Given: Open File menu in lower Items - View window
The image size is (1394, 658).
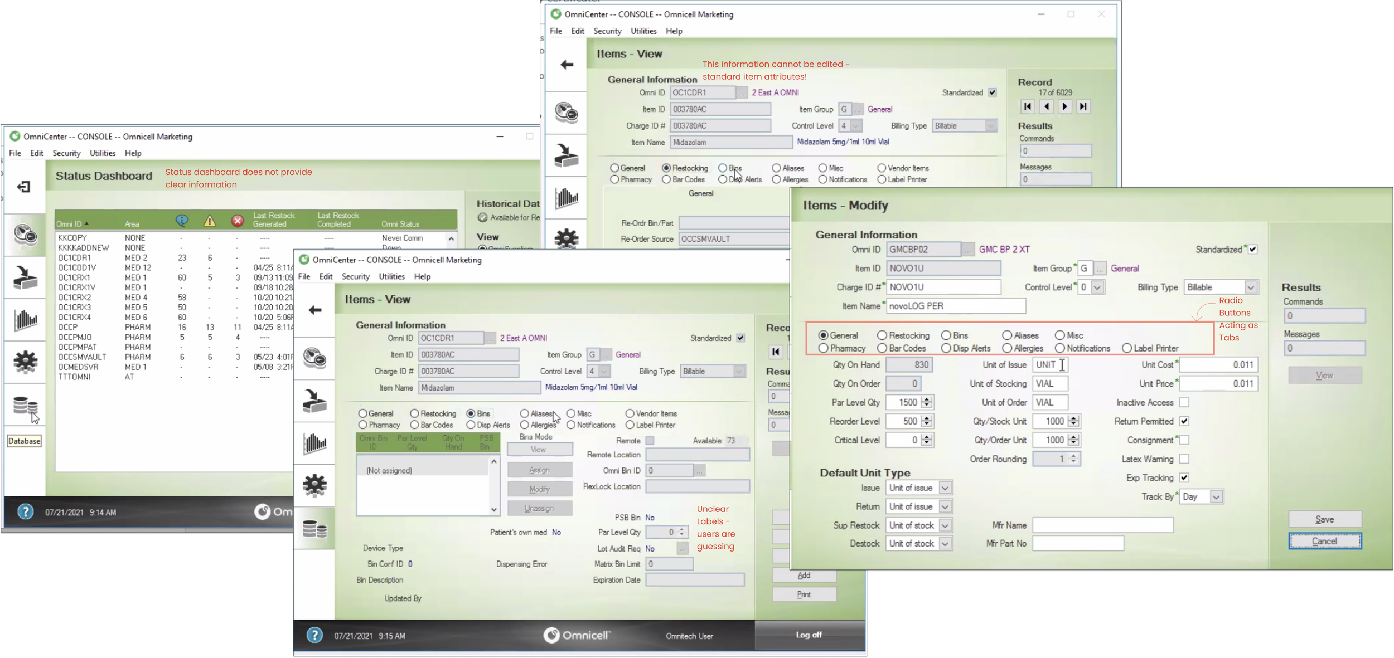Looking at the screenshot, I should 304,276.
